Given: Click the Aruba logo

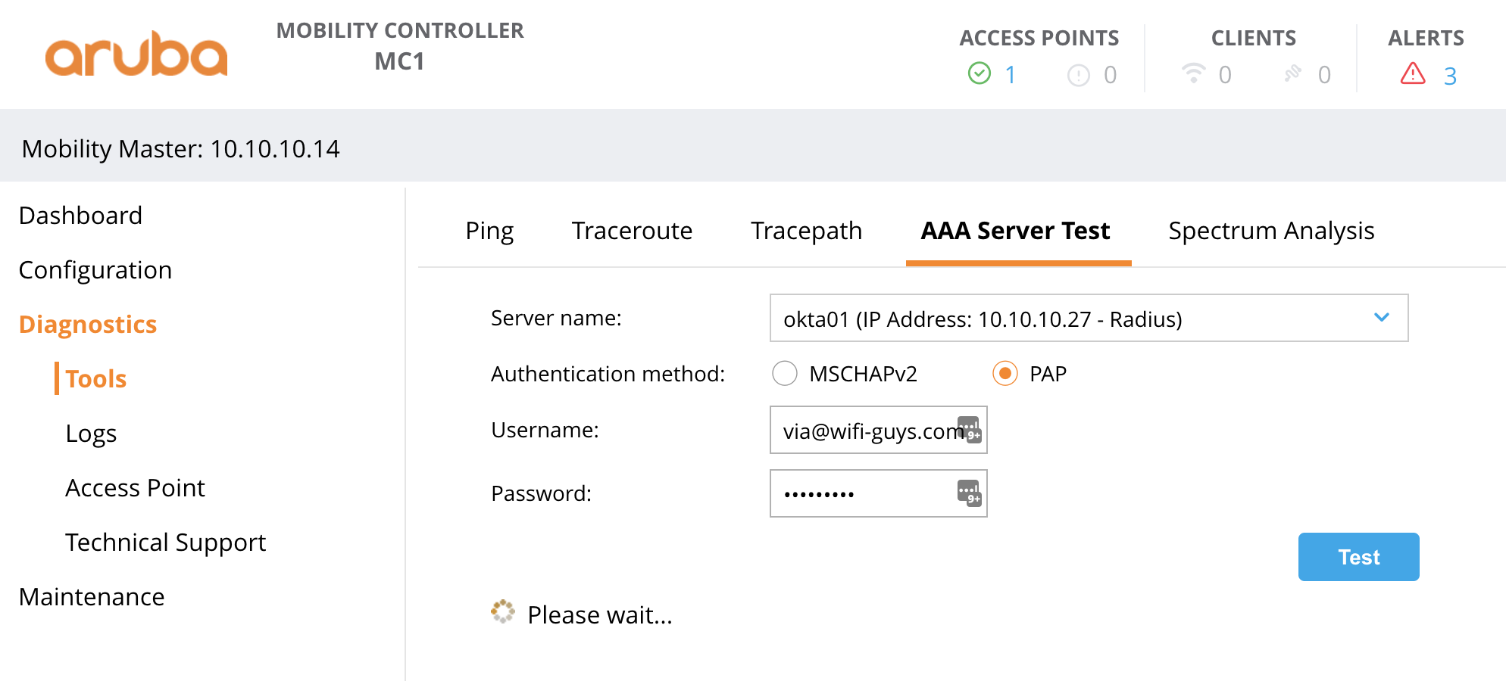Looking at the screenshot, I should [135, 53].
